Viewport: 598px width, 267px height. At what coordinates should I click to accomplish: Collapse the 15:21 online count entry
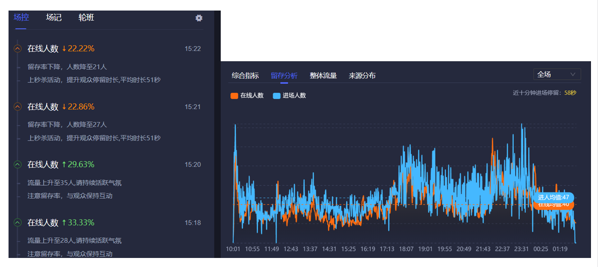(17, 107)
